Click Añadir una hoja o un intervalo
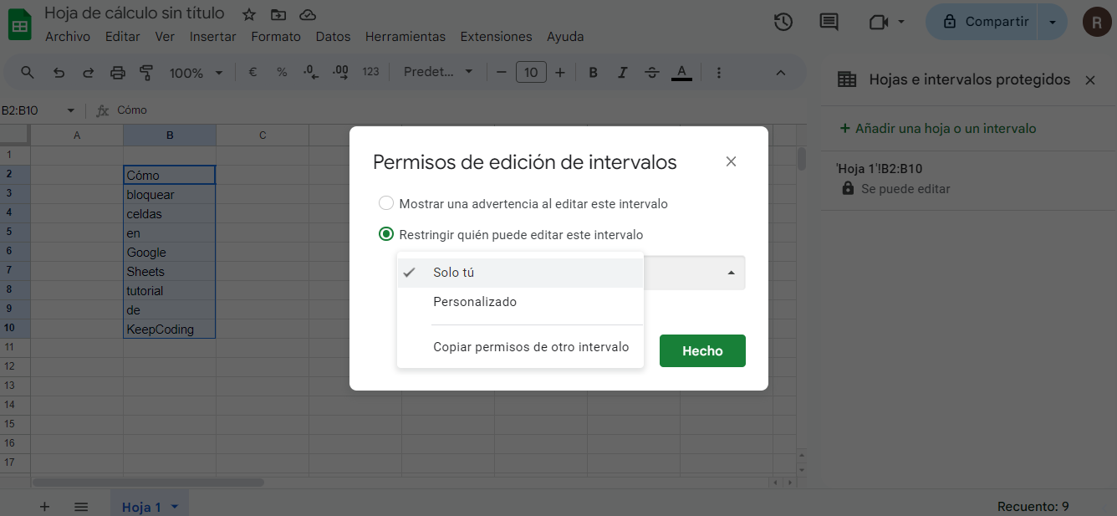1117x516 pixels. [937, 129]
